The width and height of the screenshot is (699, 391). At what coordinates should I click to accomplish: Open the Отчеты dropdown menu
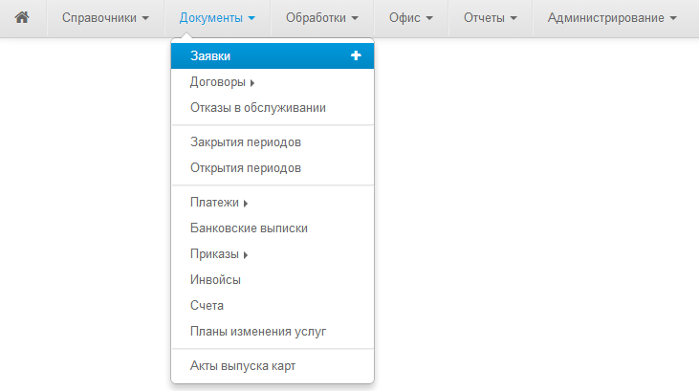[x=491, y=18]
